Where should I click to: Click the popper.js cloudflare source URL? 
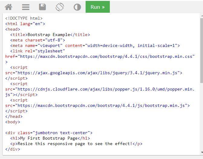106,89
